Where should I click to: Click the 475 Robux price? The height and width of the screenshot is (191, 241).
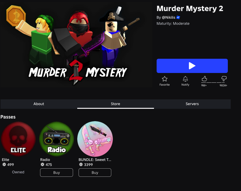(x=49, y=165)
